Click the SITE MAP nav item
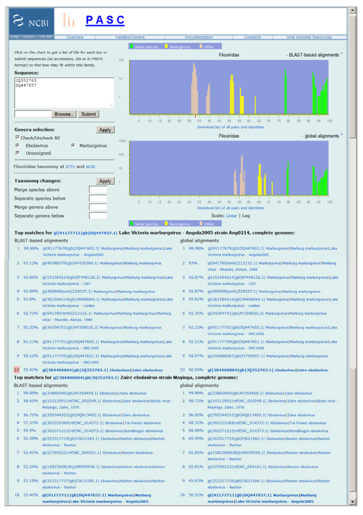363x515 pixels. coord(45,37)
